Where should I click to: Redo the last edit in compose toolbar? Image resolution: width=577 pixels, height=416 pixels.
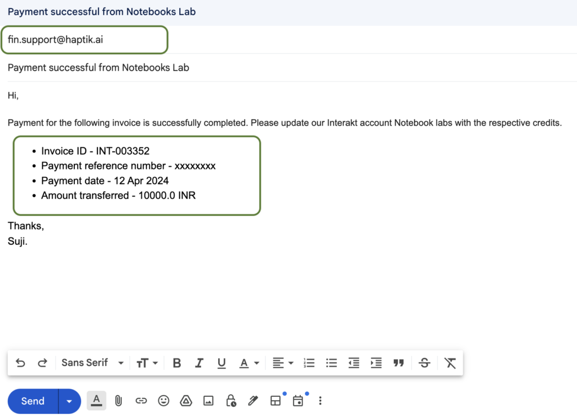pyautogui.click(x=42, y=363)
